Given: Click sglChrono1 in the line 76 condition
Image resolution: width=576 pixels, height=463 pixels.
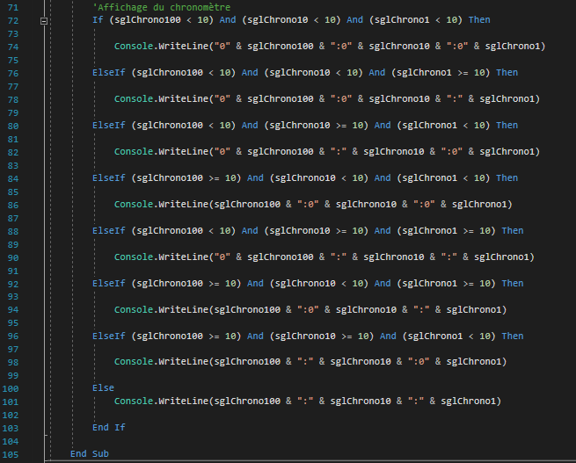Looking at the screenshot, I should coord(424,73).
